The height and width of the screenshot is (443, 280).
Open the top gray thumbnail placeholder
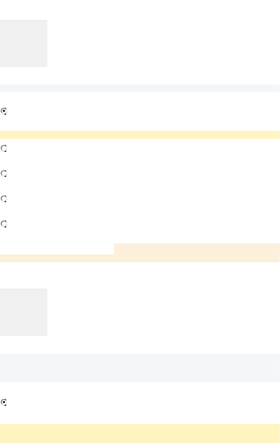click(24, 43)
